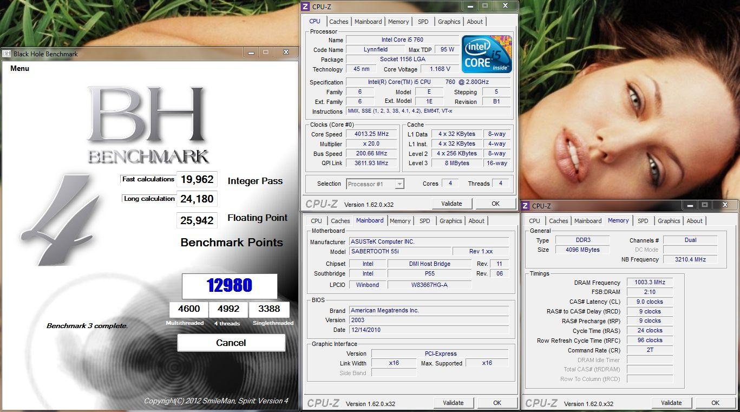740x412 pixels.
Task: Open Mainboard tab in the Memory CPU-Z window
Action: (588, 221)
